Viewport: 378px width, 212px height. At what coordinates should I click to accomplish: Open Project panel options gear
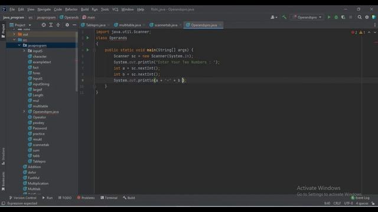coord(67,25)
